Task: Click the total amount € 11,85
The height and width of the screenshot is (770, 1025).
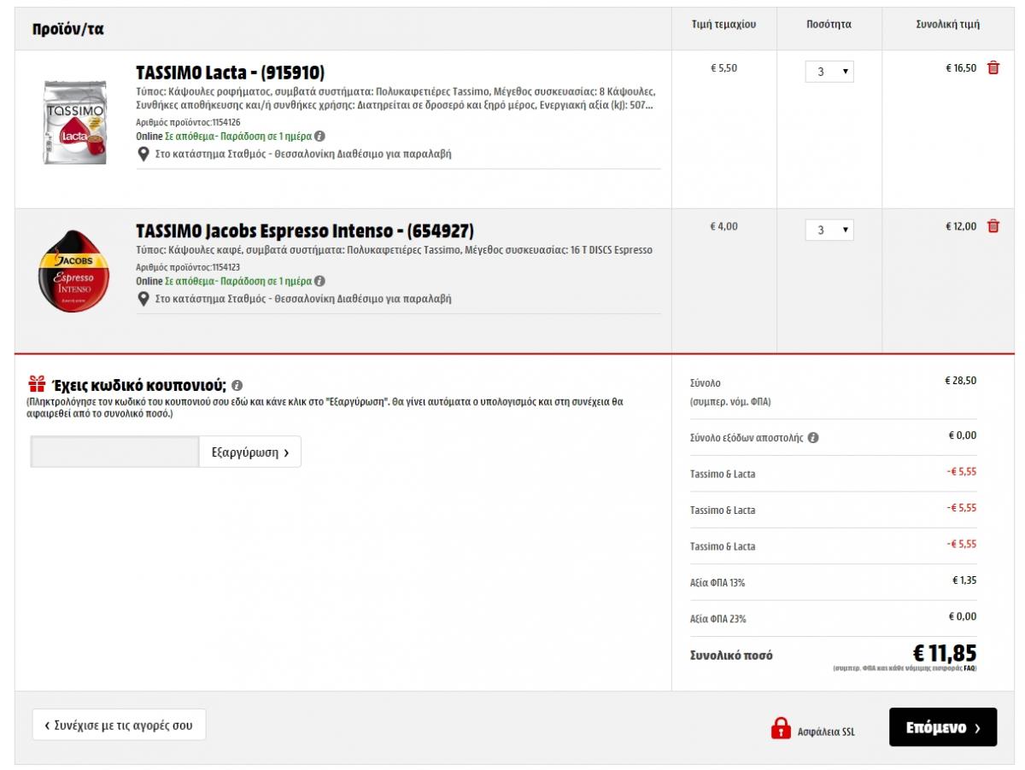Action: (x=944, y=652)
